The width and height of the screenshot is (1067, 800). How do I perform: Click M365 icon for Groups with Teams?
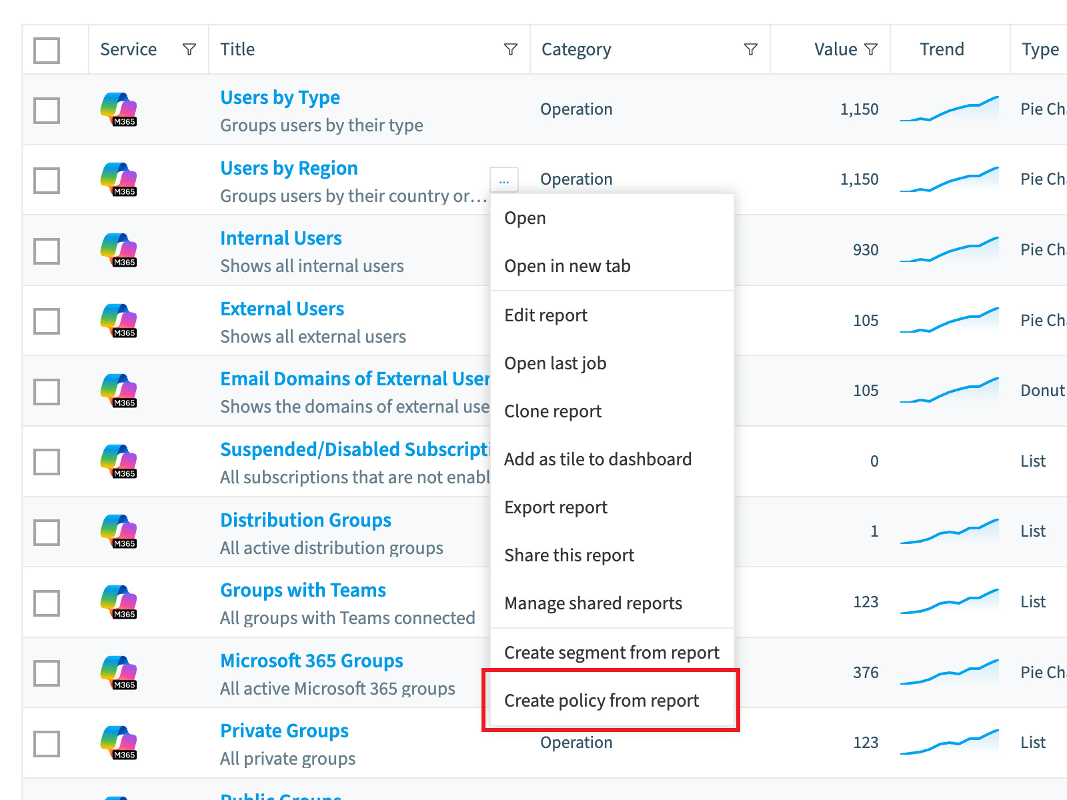click(x=119, y=602)
